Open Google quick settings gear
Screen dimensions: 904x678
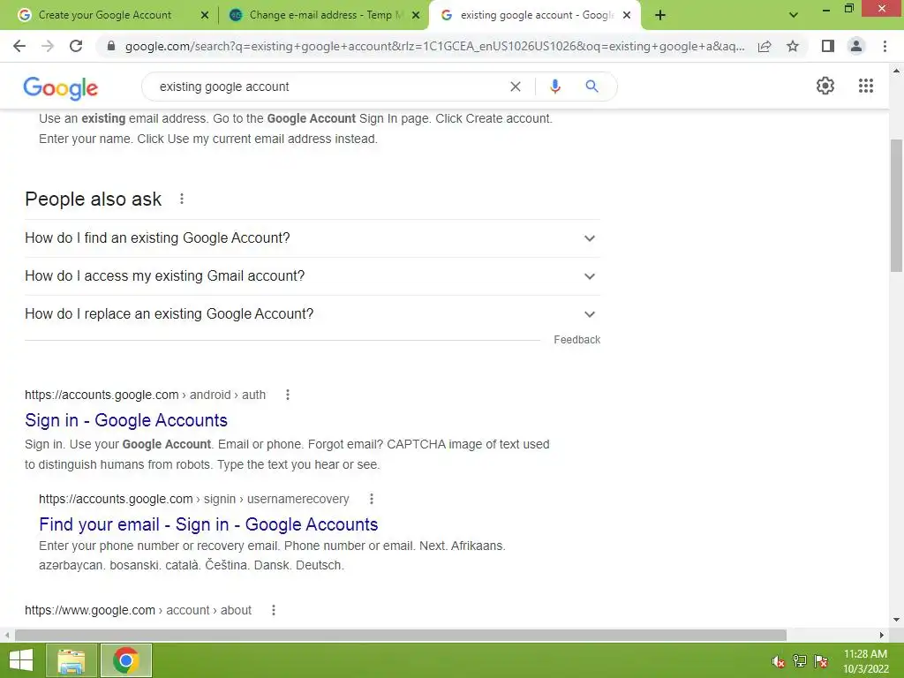click(x=825, y=86)
